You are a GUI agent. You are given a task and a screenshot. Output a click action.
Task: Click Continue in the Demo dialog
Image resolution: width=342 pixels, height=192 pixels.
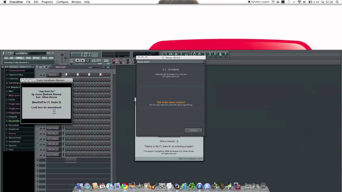click(193, 130)
